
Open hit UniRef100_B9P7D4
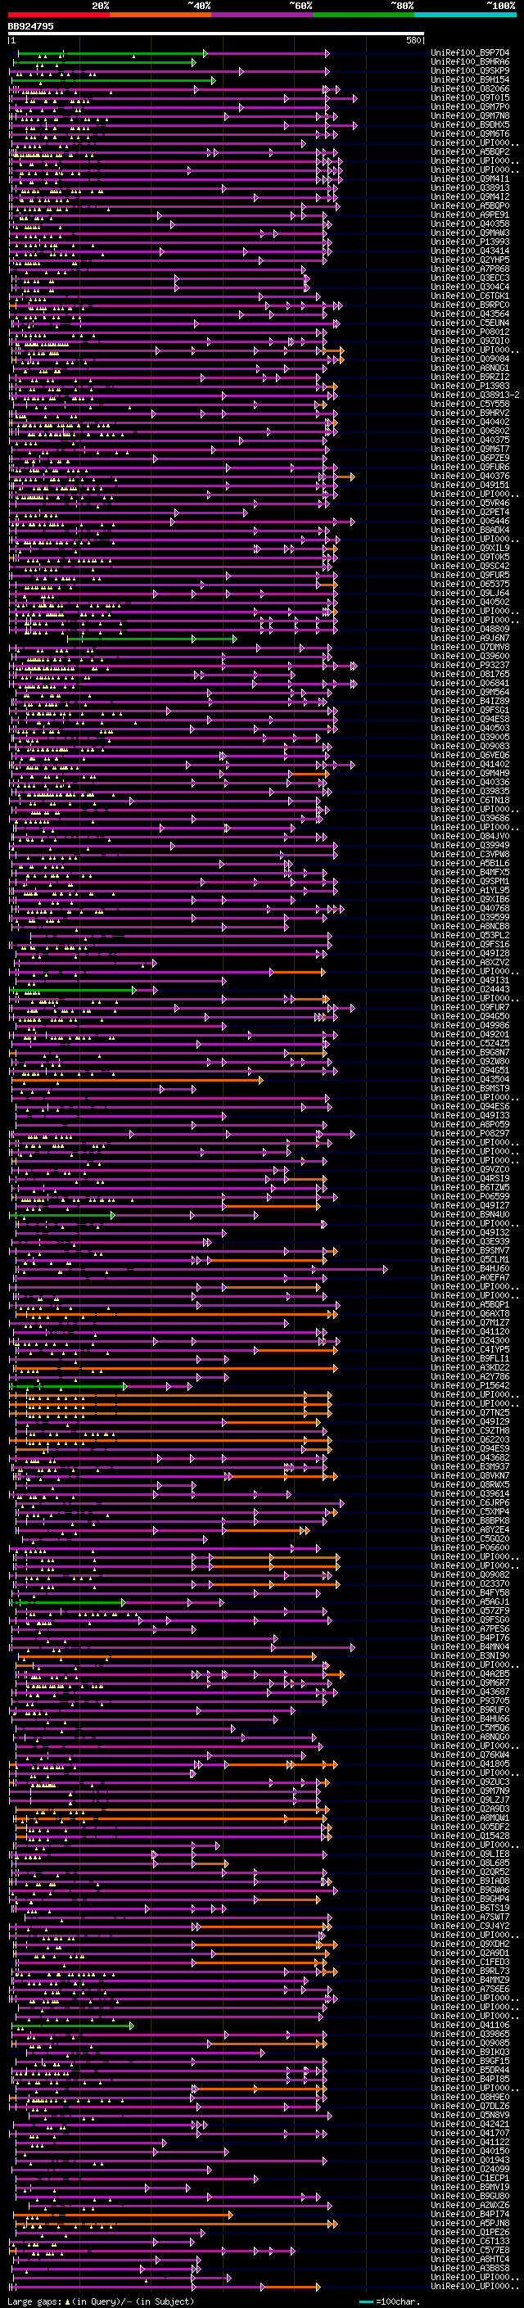tap(470, 53)
